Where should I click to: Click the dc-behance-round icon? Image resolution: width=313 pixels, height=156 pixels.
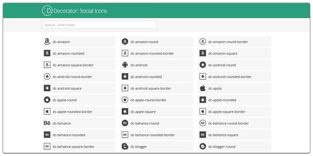point(125,123)
